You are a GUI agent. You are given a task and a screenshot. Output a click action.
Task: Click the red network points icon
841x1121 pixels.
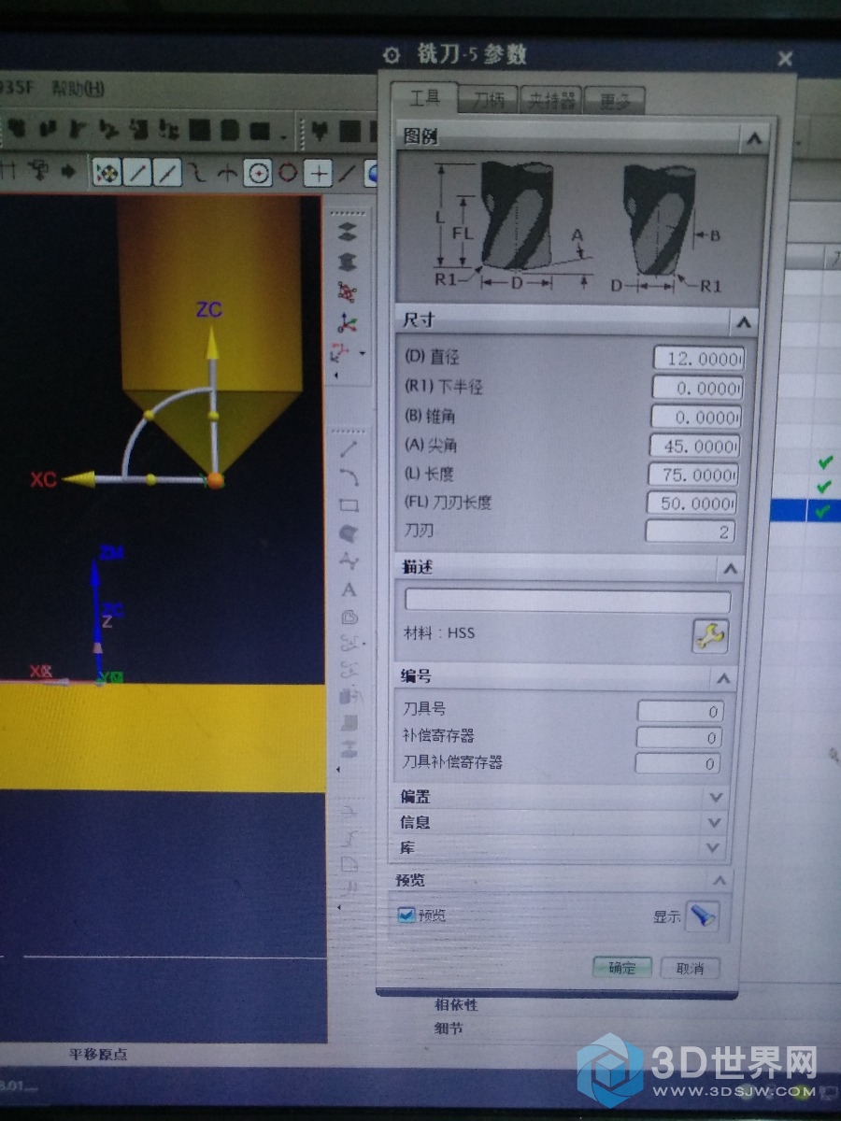click(x=347, y=292)
